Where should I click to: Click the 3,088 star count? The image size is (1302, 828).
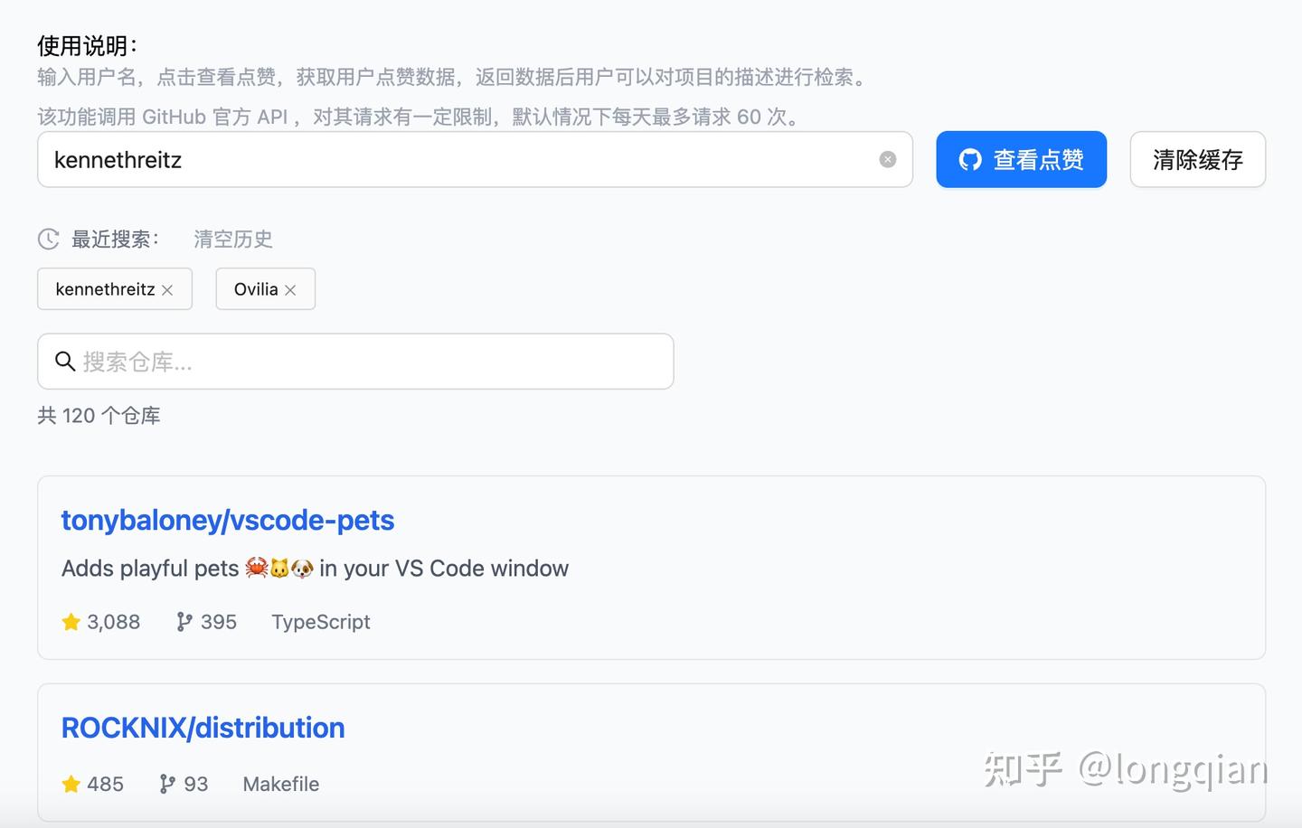pos(114,622)
